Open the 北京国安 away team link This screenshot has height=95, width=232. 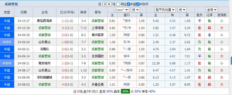98,56
